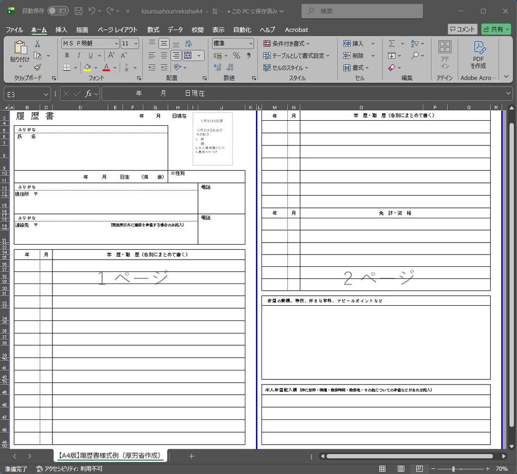Viewport: 517px width, 474px height.
Task: Add a new sheet with plus button
Action: click(191, 456)
